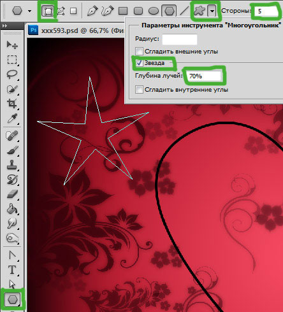Select the Ellipse shape in options bar
The image size is (283, 312).
(x=154, y=11)
